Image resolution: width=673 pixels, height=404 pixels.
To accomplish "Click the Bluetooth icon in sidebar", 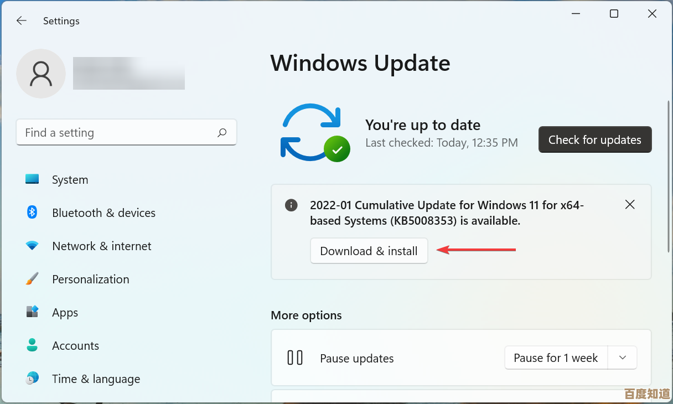I will tap(32, 213).
